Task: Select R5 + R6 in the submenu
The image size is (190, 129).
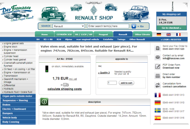Action: coord(48,39)
